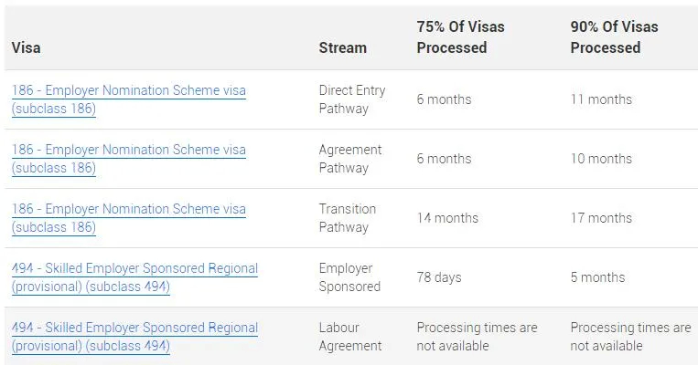Click the Employer Sponsored stream cell
698x365 pixels.
tap(349, 277)
